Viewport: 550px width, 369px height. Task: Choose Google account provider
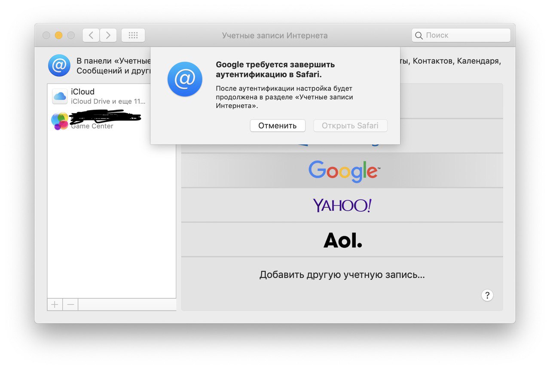[342, 171]
